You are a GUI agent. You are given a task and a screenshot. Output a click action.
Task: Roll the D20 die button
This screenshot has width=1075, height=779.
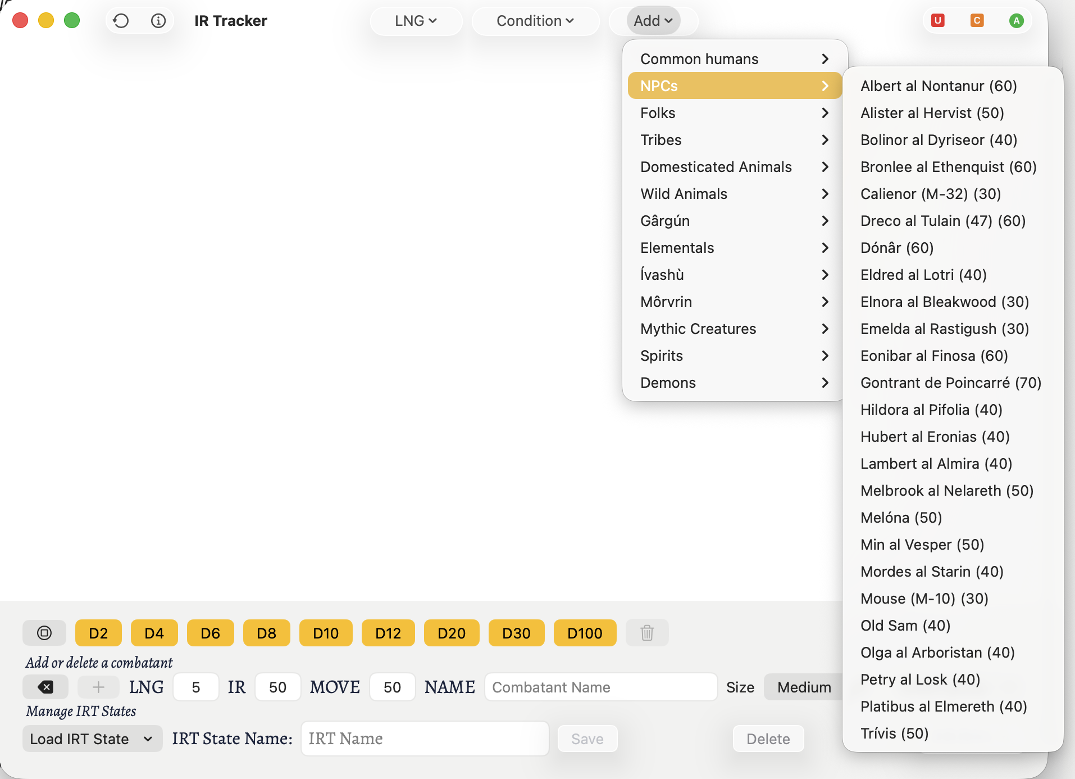point(451,633)
